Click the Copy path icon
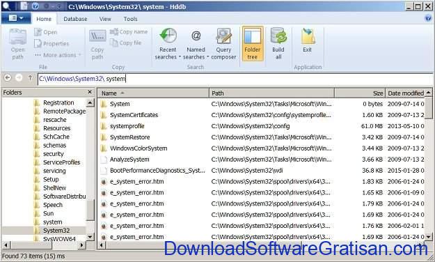This screenshot has width=435, height=262. click(x=97, y=45)
